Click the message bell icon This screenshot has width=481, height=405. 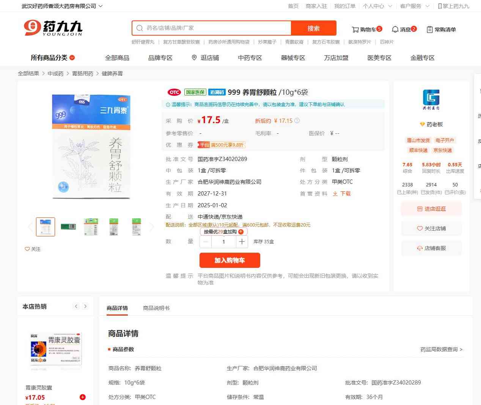395,30
